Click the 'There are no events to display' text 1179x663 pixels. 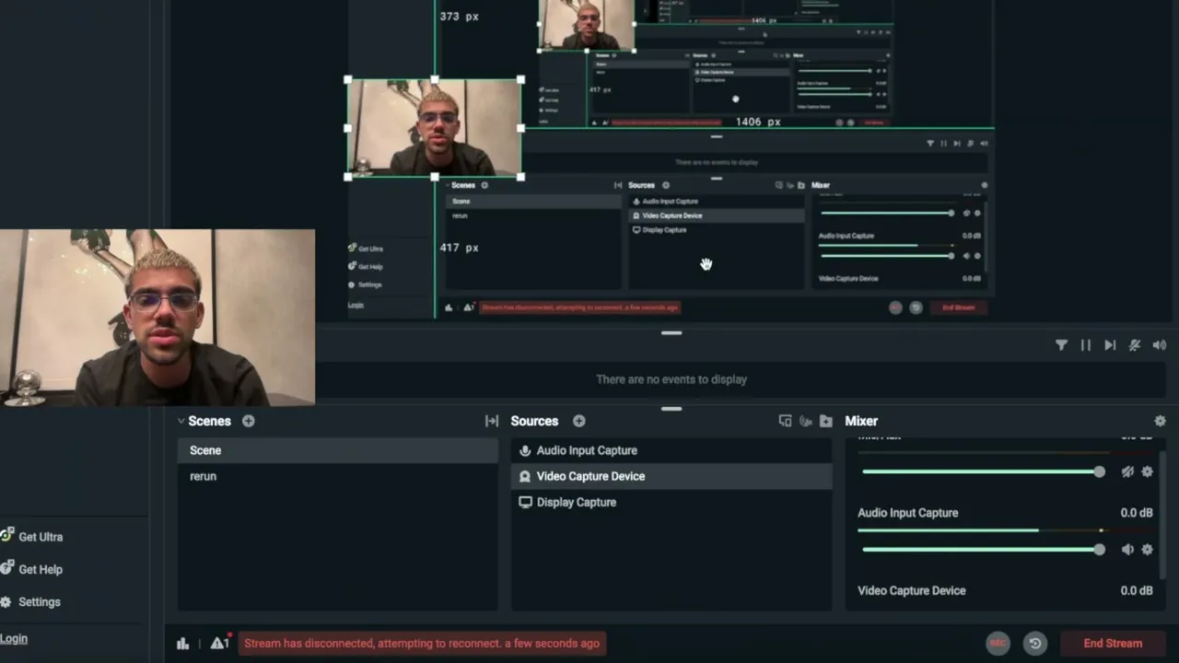pos(671,379)
